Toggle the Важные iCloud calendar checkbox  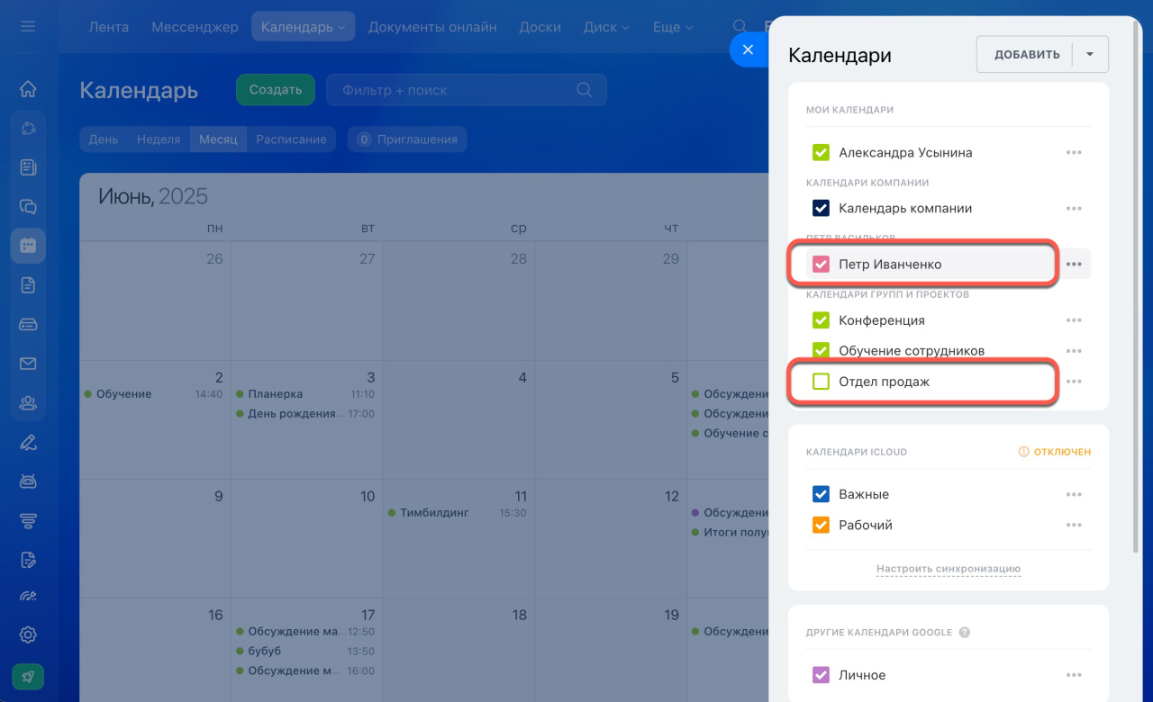[821, 495]
